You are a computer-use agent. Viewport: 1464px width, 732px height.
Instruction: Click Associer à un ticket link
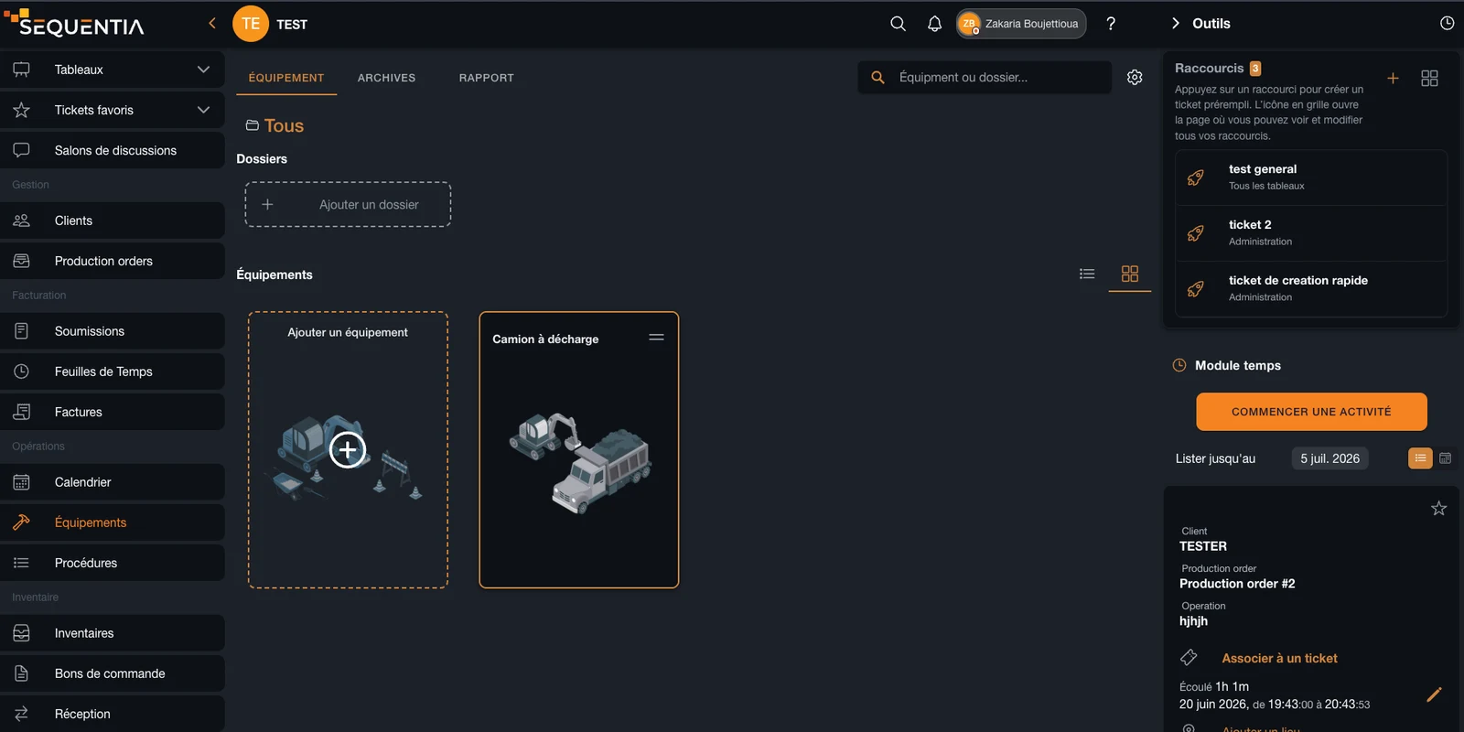click(x=1279, y=658)
